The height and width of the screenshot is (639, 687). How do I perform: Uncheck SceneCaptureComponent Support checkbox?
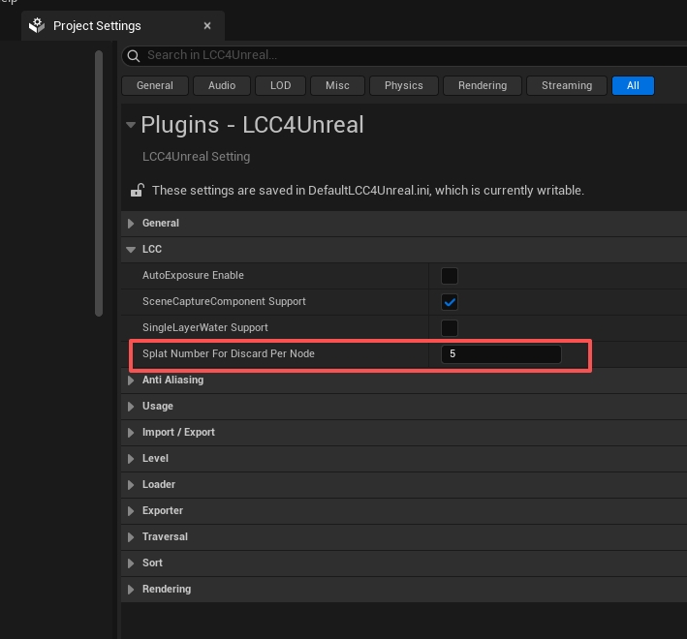(x=450, y=302)
